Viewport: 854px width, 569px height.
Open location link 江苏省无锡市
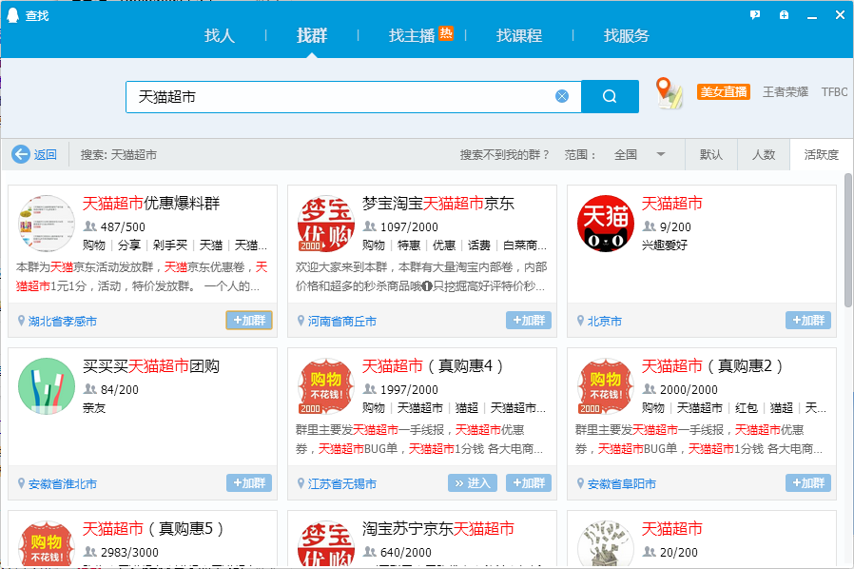pyautogui.click(x=342, y=483)
